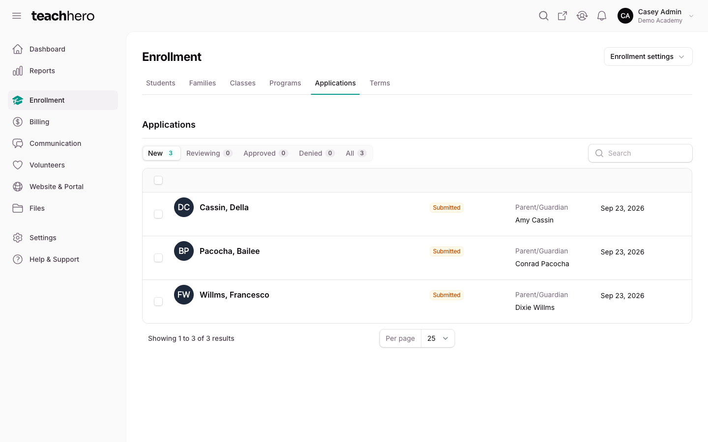Check the select-all checkbox in table header
The image size is (708, 442).
(x=158, y=180)
